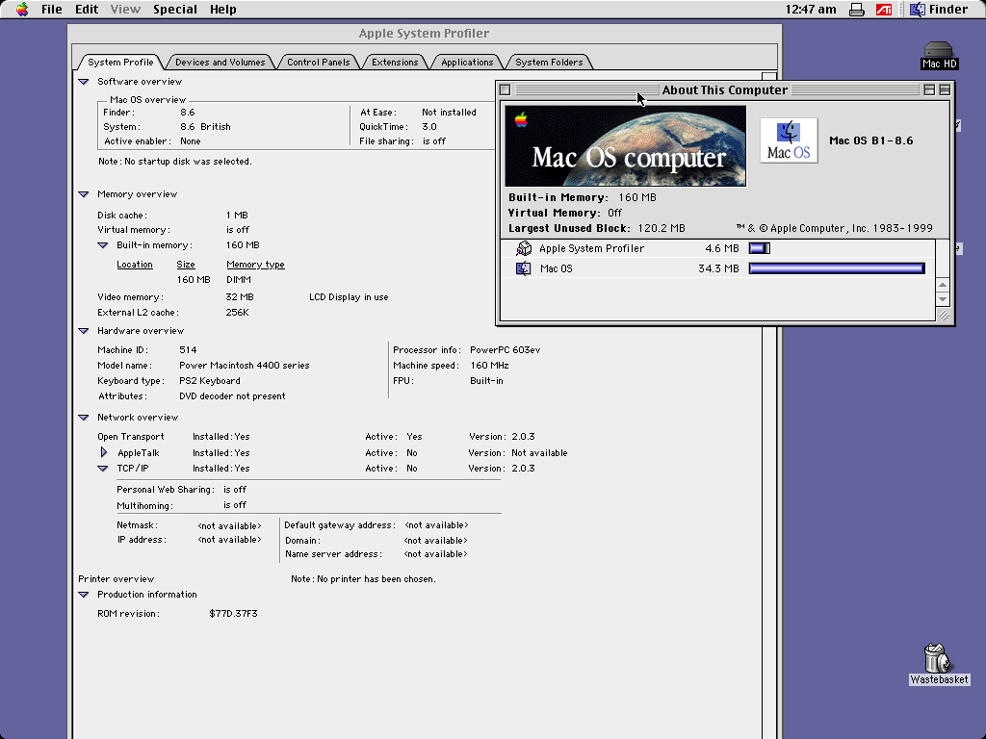The image size is (986, 739).
Task: Click the Mac OS logo icon in About This Computer
Action: click(789, 140)
